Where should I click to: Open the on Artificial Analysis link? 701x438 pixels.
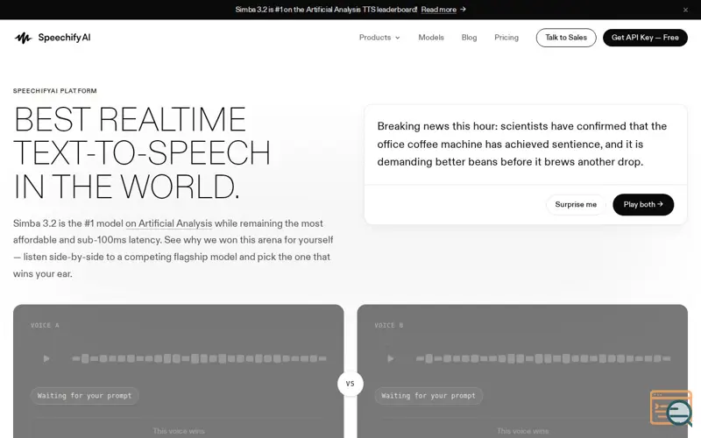pos(168,223)
